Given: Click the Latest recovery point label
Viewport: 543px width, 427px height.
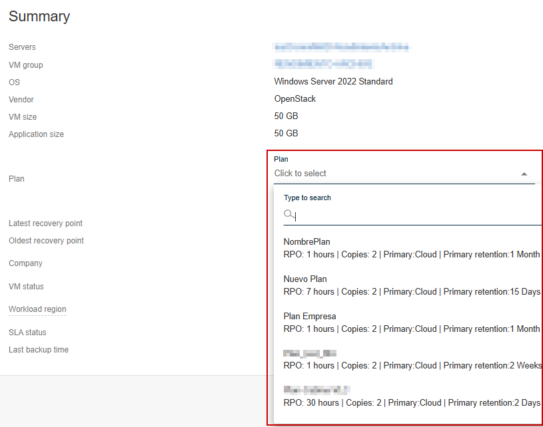Looking at the screenshot, I should tap(45, 223).
